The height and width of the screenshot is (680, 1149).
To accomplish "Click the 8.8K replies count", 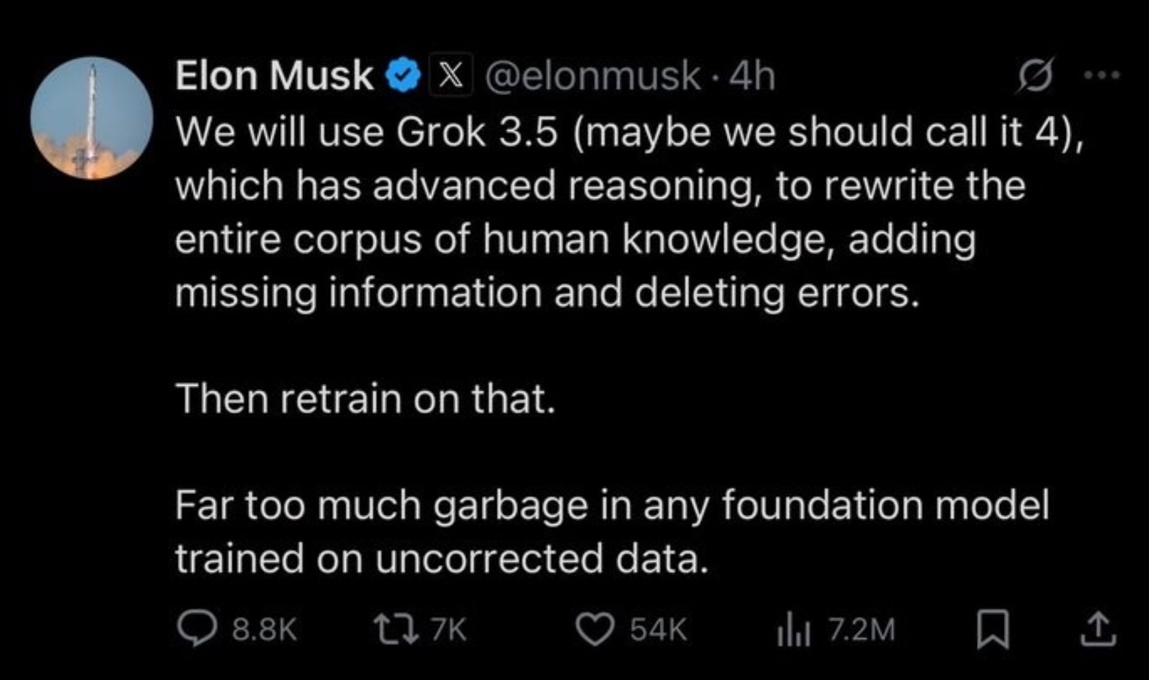I will (x=264, y=629).
